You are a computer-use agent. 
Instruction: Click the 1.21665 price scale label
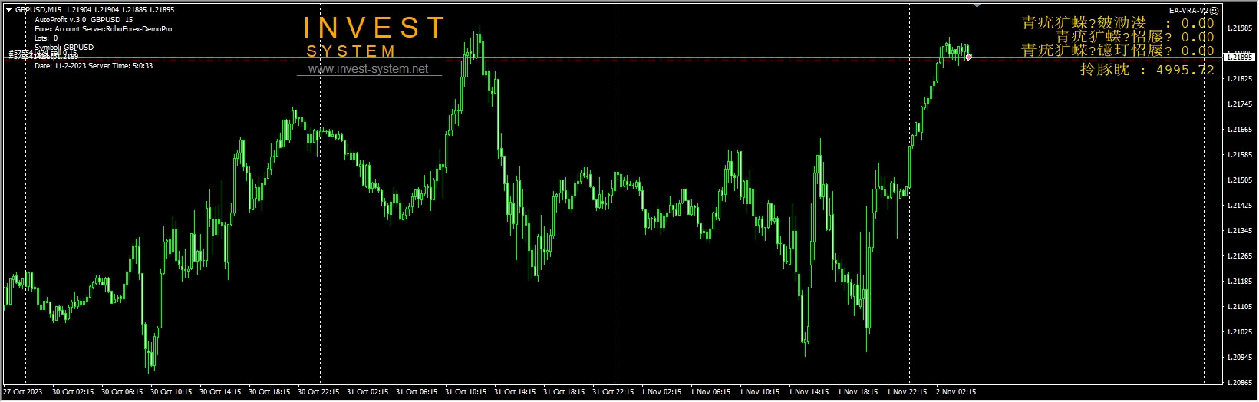pos(1240,130)
